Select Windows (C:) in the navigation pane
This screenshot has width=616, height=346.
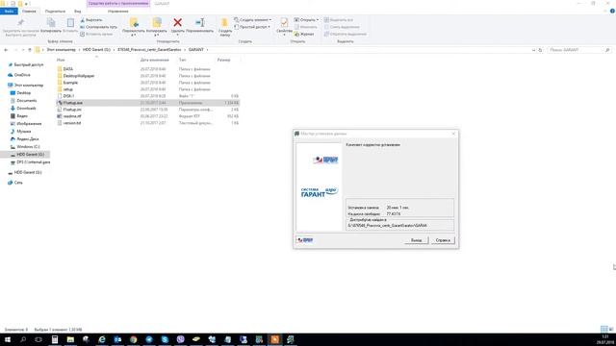[x=28, y=147]
